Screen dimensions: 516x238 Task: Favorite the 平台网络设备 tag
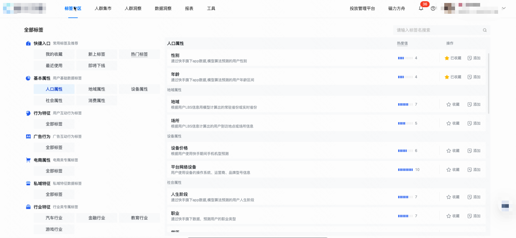[x=453, y=170]
